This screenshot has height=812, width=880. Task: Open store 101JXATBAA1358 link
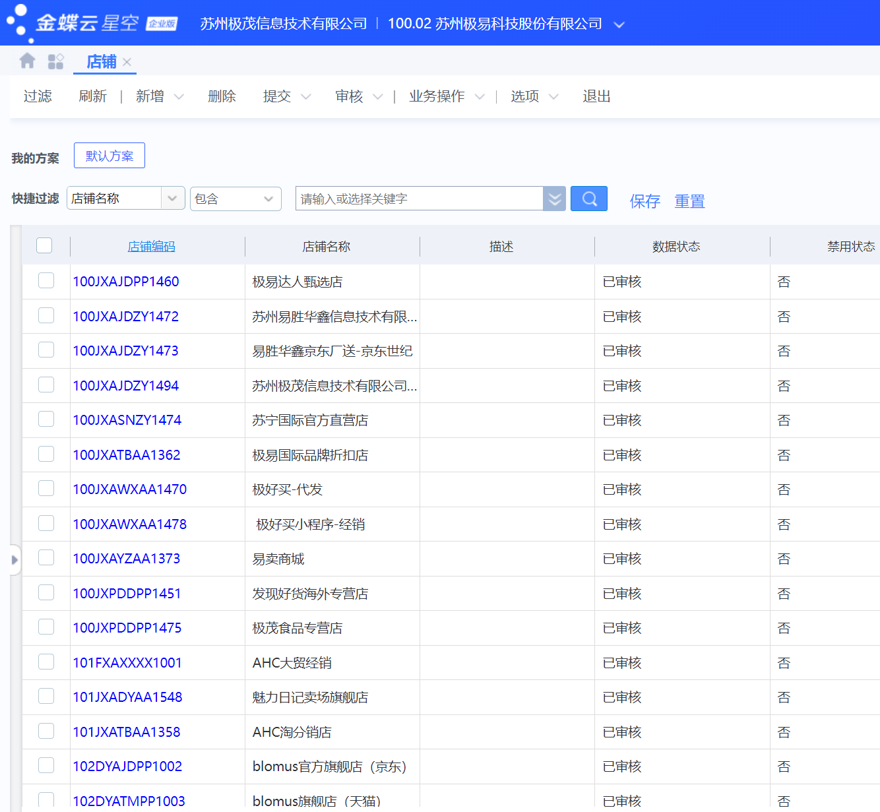(x=127, y=732)
